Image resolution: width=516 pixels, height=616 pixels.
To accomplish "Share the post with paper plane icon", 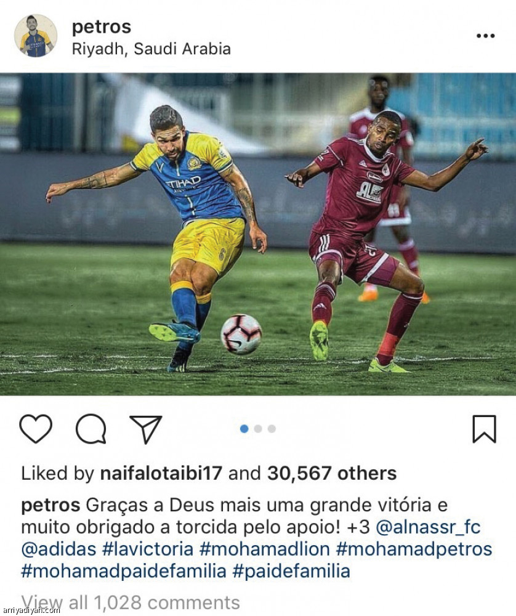I will pyautogui.click(x=146, y=429).
